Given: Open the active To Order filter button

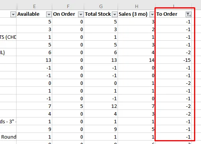Looking at the screenshot, I should (188, 14).
